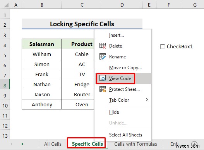Choose Delete in the context menu
The image size is (204, 150).
pos(123,46)
